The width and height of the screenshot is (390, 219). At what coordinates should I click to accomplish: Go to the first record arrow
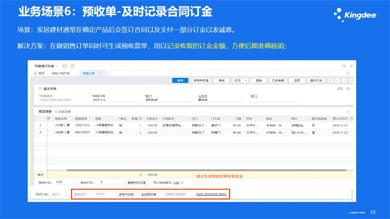(x=330, y=80)
